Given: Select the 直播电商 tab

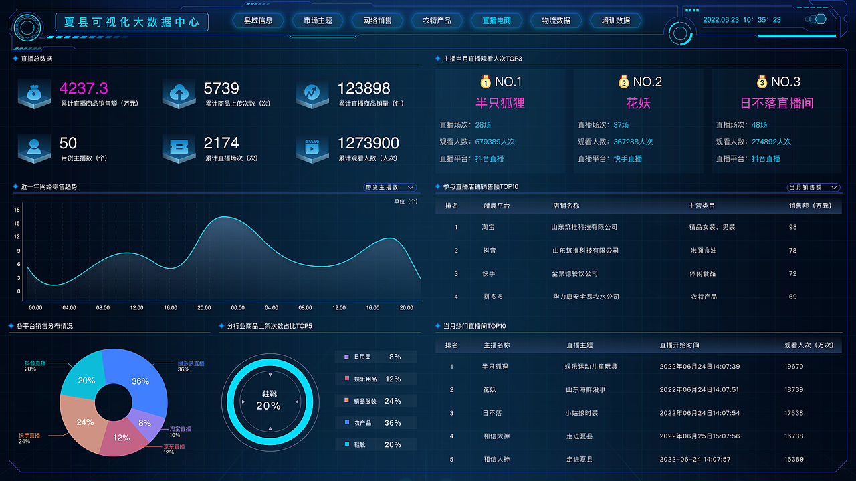Looking at the screenshot, I should click(496, 21).
